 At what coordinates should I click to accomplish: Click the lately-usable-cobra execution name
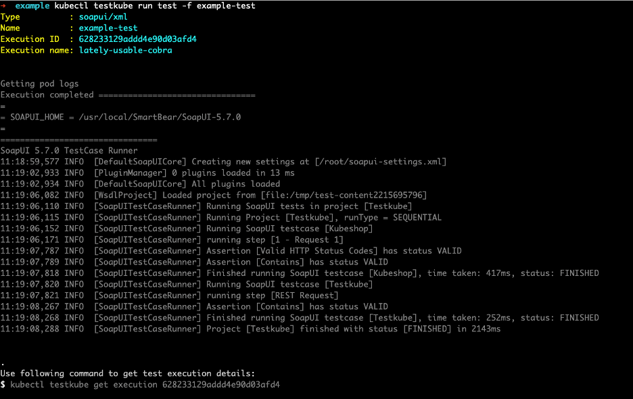pos(125,50)
